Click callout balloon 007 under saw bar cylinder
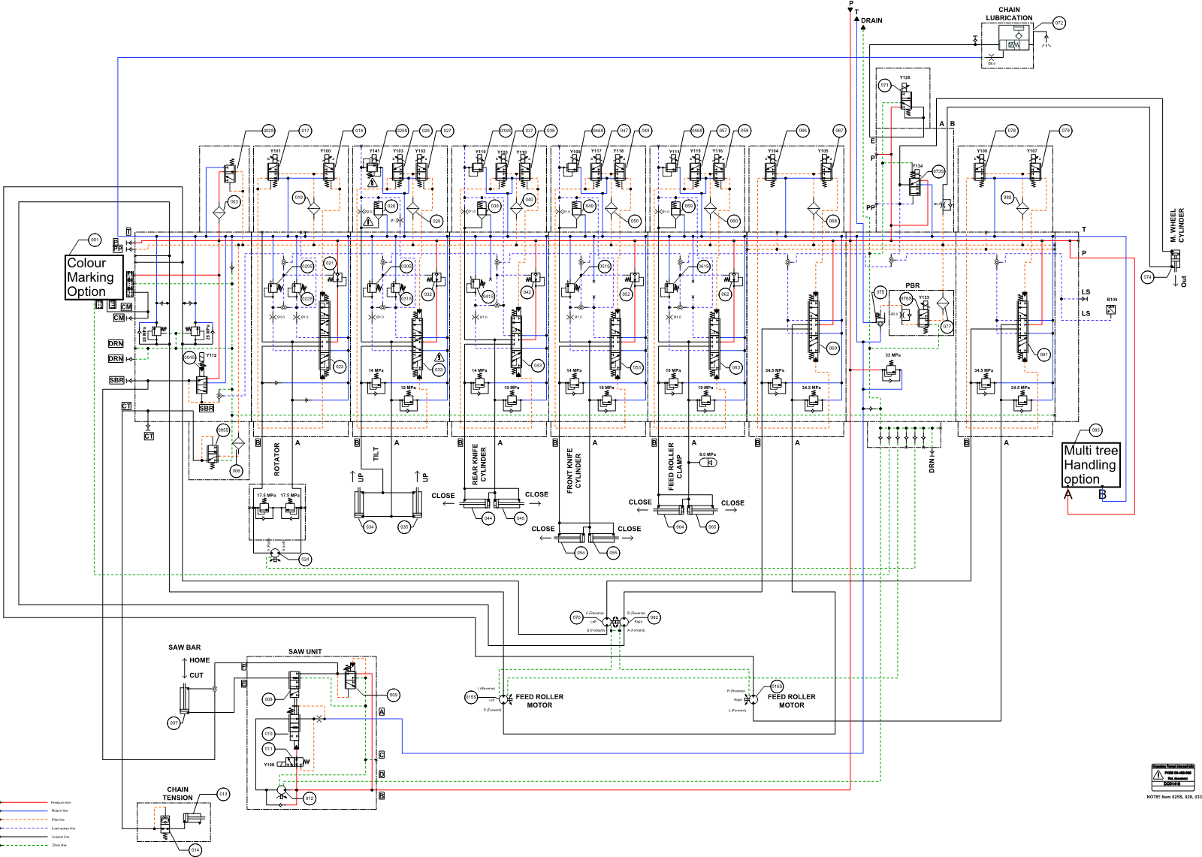 [x=174, y=723]
